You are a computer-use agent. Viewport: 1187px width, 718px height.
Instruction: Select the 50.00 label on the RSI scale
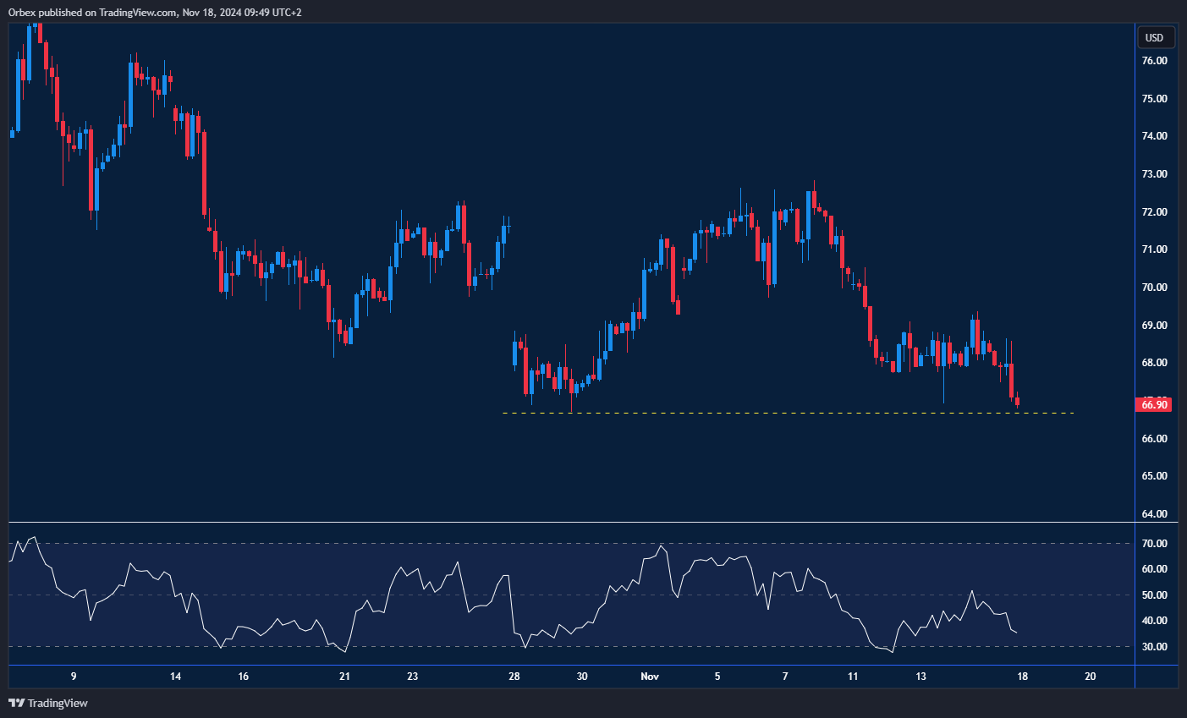click(1154, 595)
